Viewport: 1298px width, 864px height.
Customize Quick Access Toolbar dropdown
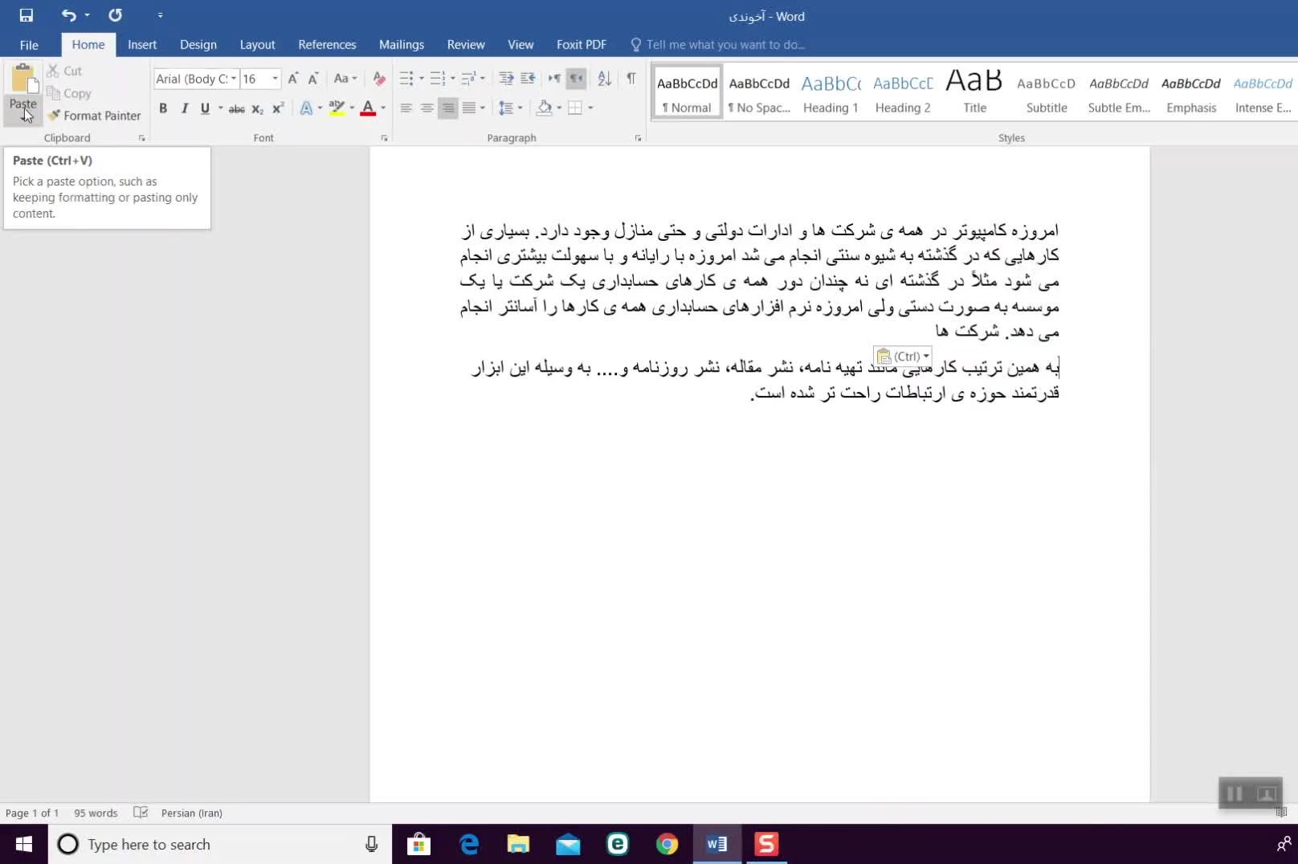click(160, 15)
